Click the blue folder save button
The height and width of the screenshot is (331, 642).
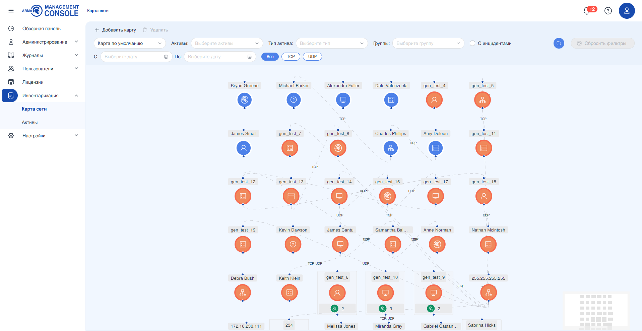pyautogui.click(x=559, y=43)
